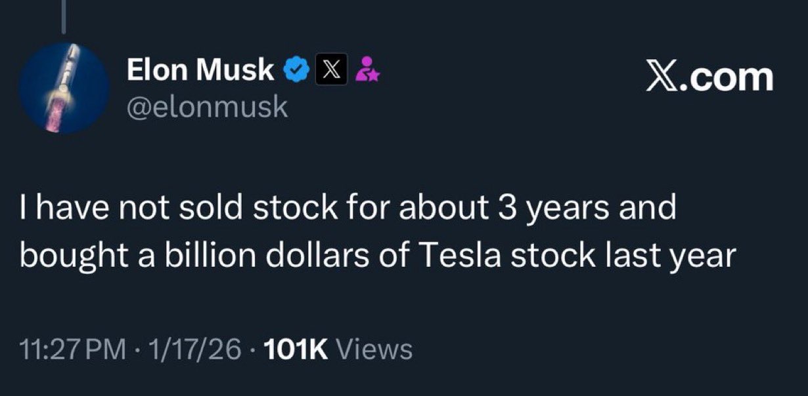Click the blue verified checkmark badge
Image resolution: width=808 pixels, height=396 pixels.
[x=296, y=70]
